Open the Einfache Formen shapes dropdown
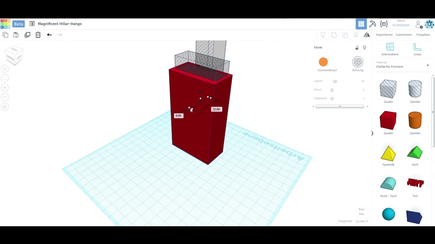The height and width of the screenshot is (244, 435). click(403, 65)
